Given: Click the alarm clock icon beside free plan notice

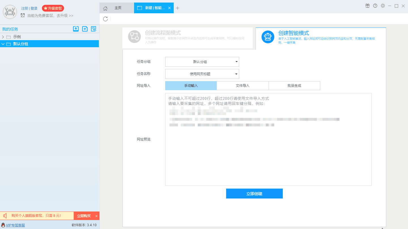Looking at the screenshot, I should click(x=23, y=15).
